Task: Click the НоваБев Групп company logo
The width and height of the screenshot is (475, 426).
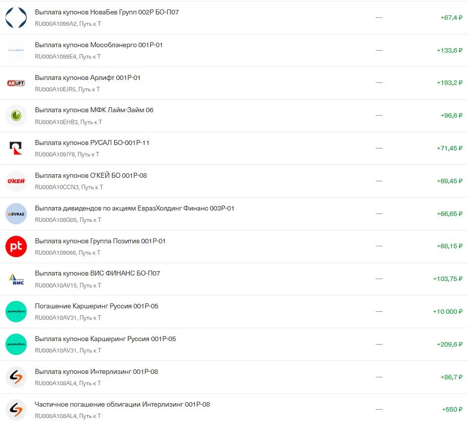Action: 16,17
